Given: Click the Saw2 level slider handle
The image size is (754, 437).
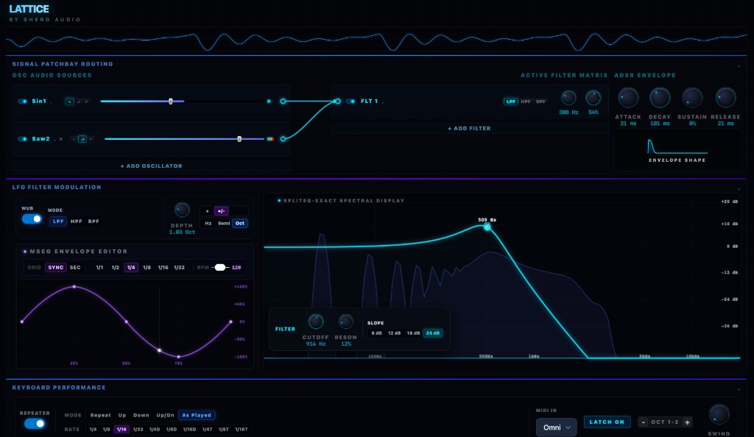Looking at the screenshot, I should (239, 139).
